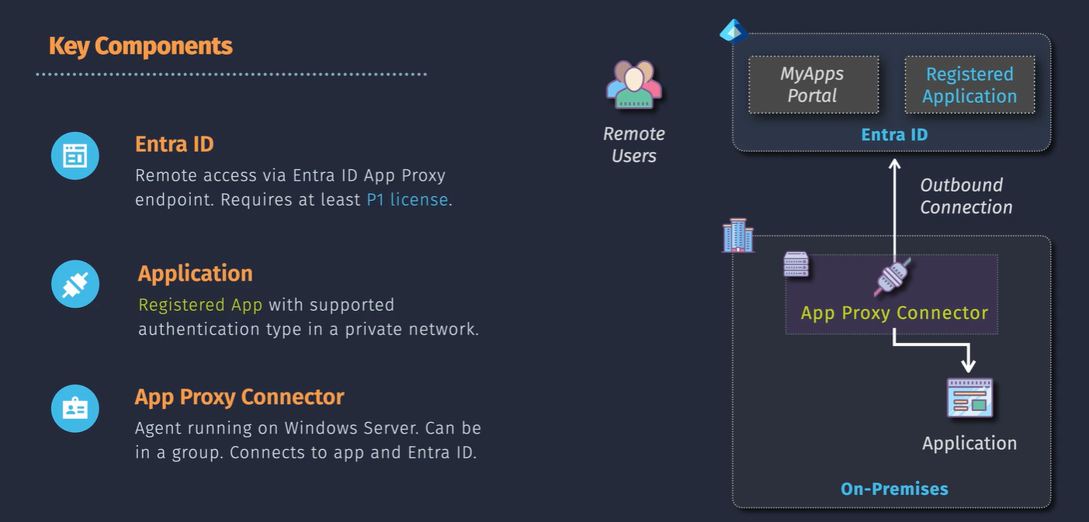Click the App Proxy Connector ID-card icon

click(75, 408)
